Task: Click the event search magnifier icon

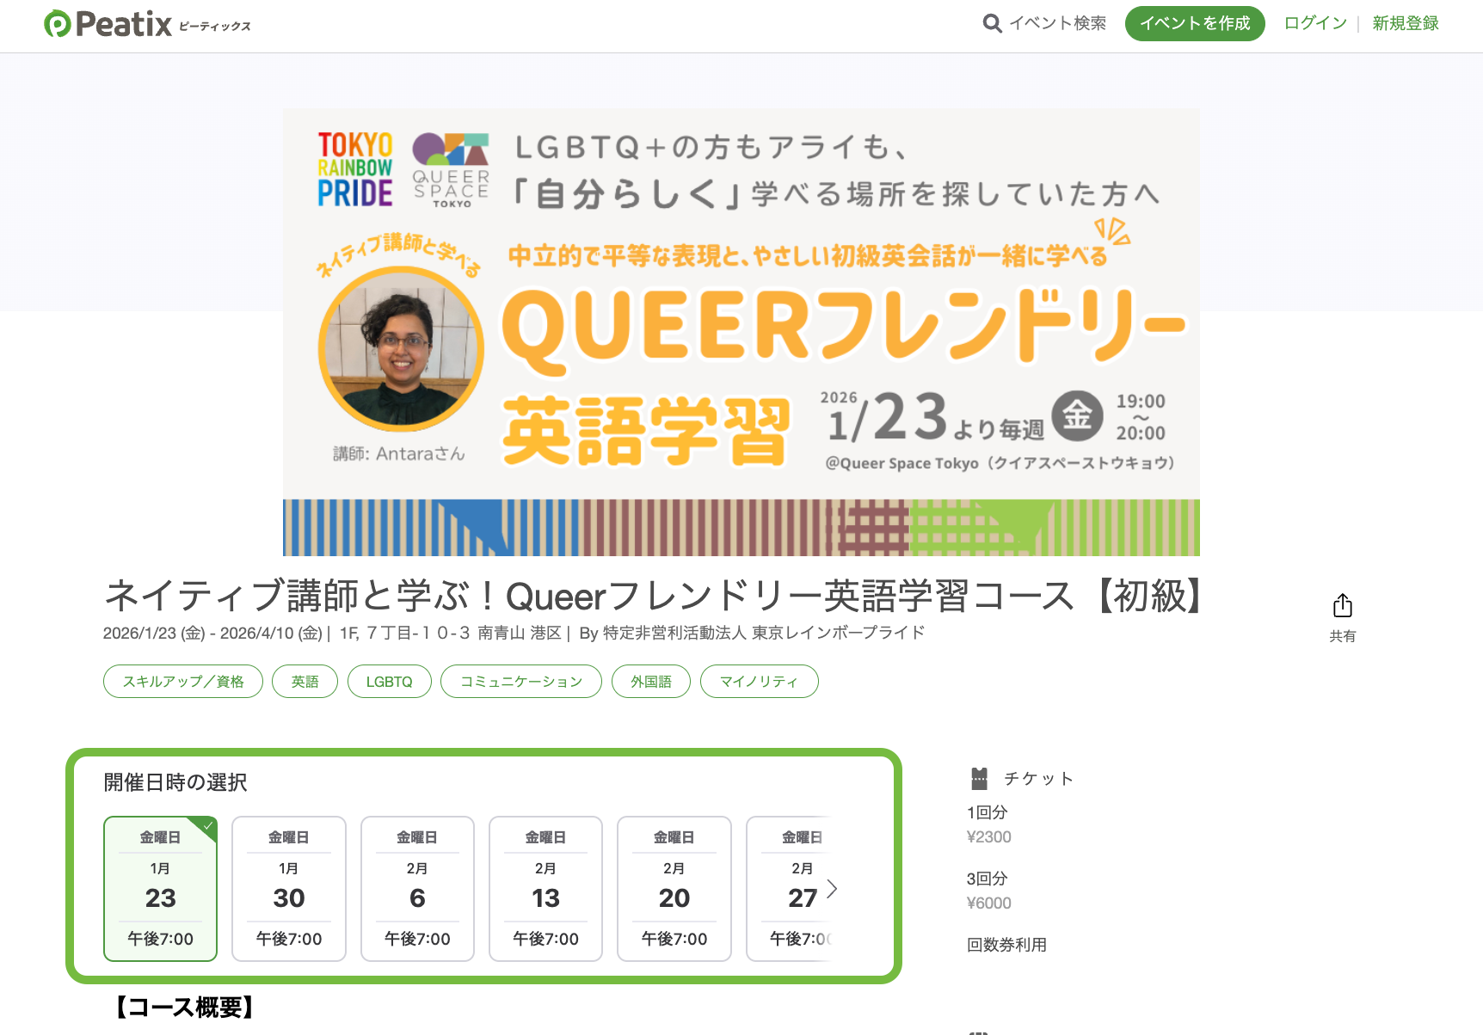Action: point(992,23)
